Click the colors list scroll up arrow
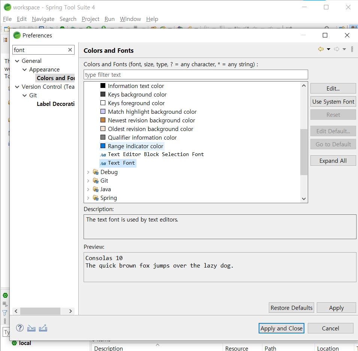This screenshot has width=358, height=351. tap(304, 86)
